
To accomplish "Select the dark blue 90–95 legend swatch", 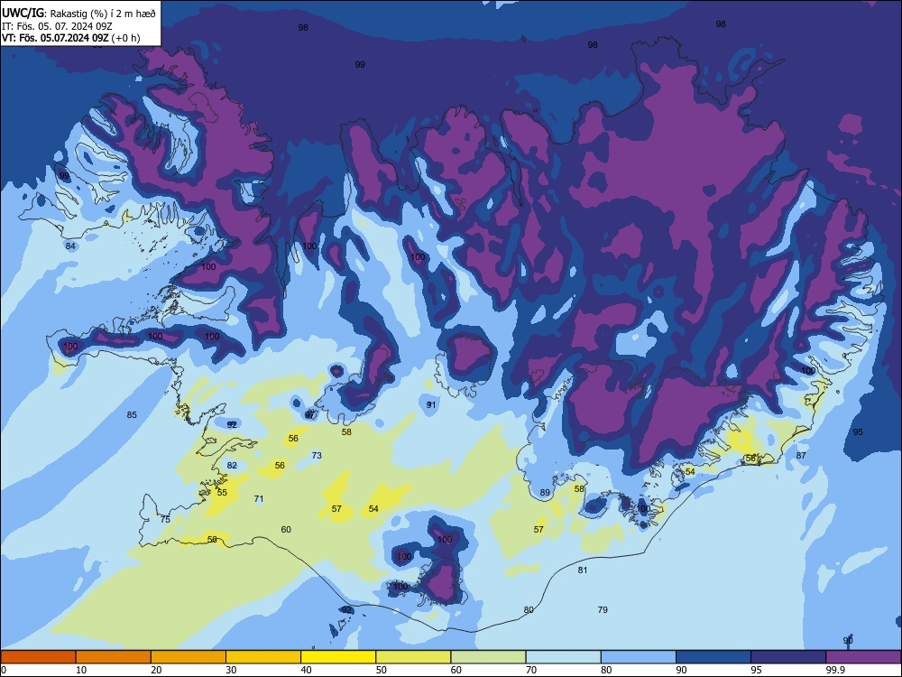I will (x=713, y=657).
